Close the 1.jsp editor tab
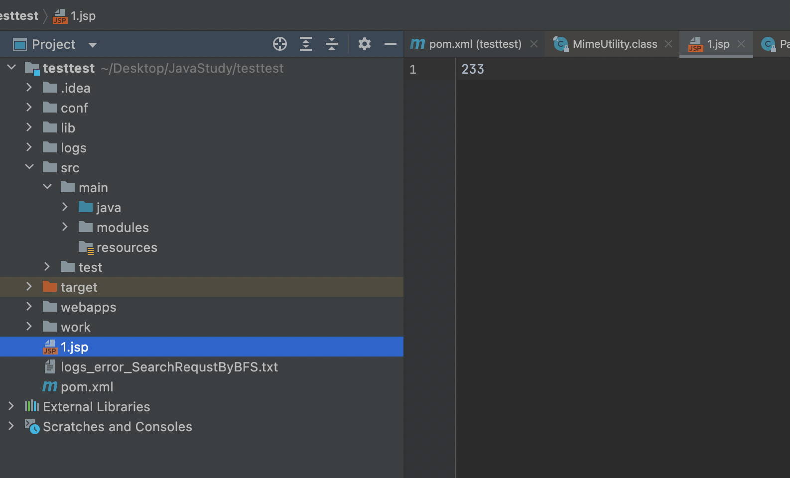The height and width of the screenshot is (478, 790). 741,44
